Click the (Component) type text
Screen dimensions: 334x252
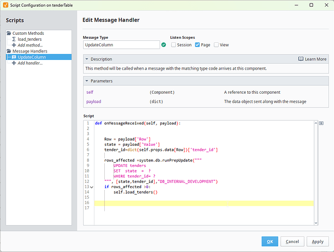[x=162, y=92]
